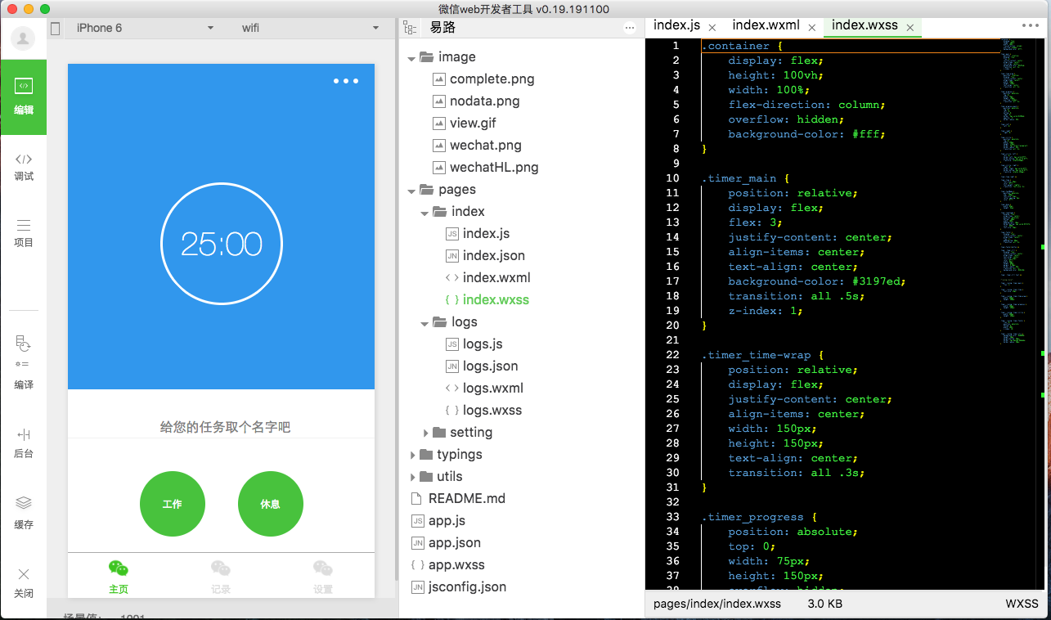Open complete.png in file tree
1051x620 pixels.
(x=492, y=79)
